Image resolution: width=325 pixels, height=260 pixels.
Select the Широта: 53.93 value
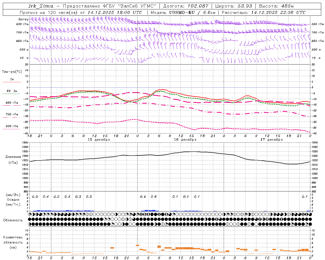pyautogui.click(x=234, y=6)
